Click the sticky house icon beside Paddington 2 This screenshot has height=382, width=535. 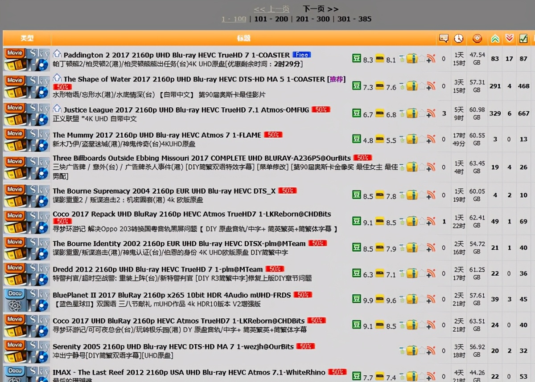[57, 54]
